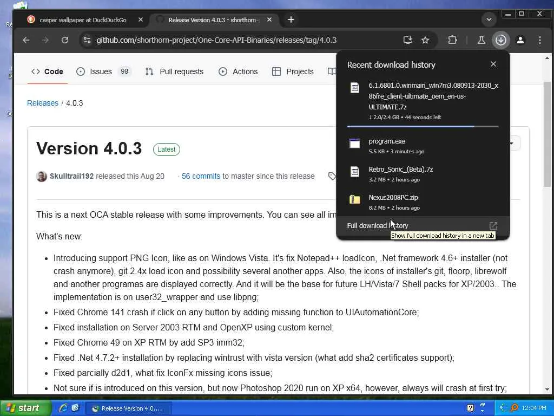The image size is (554, 416).
Task: Open the Chrome three-dot menu
Action: coord(540,40)
